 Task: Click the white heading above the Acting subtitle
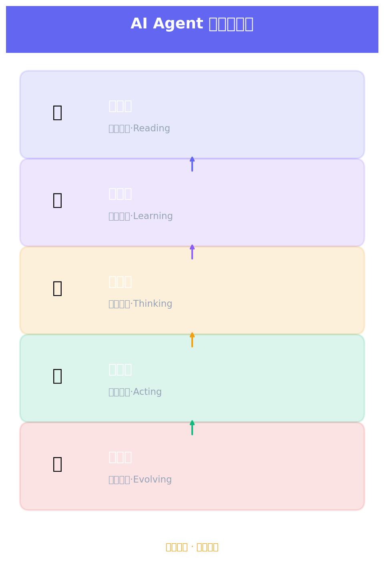(120, 370)
